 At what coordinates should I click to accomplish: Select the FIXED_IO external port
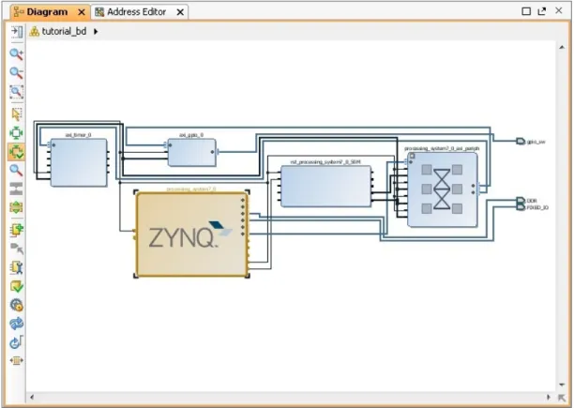tap(521, 207)
